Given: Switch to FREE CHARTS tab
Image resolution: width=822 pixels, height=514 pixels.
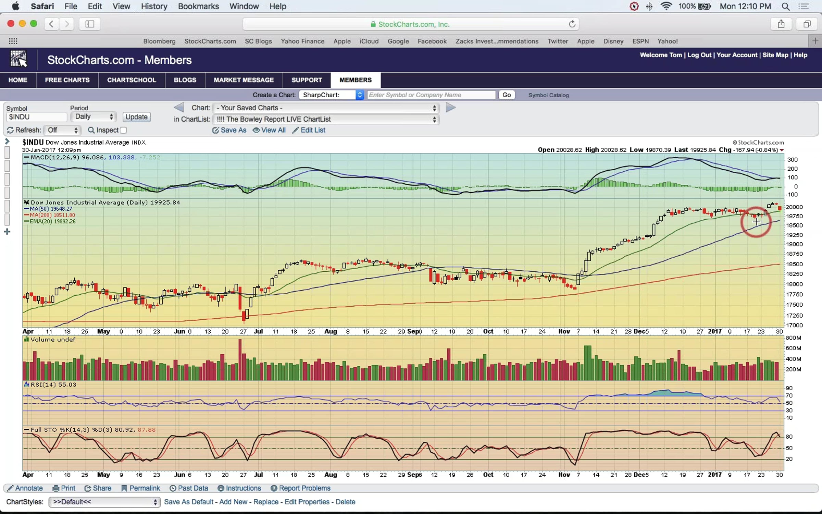Looking at the screenshot, I should (x=67, y=80).
